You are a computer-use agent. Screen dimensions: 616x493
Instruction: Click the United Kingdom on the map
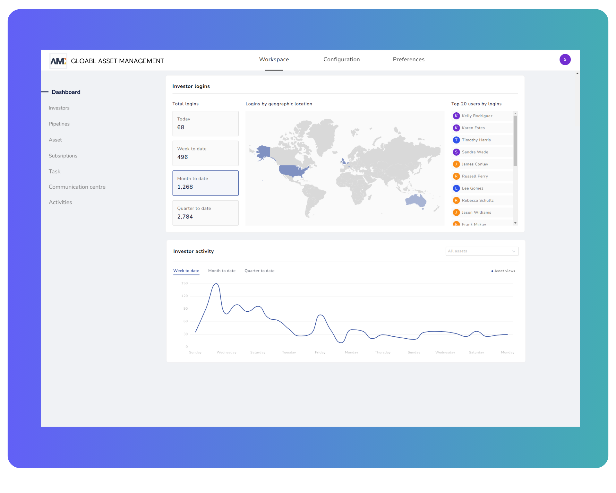click(344, 161)
